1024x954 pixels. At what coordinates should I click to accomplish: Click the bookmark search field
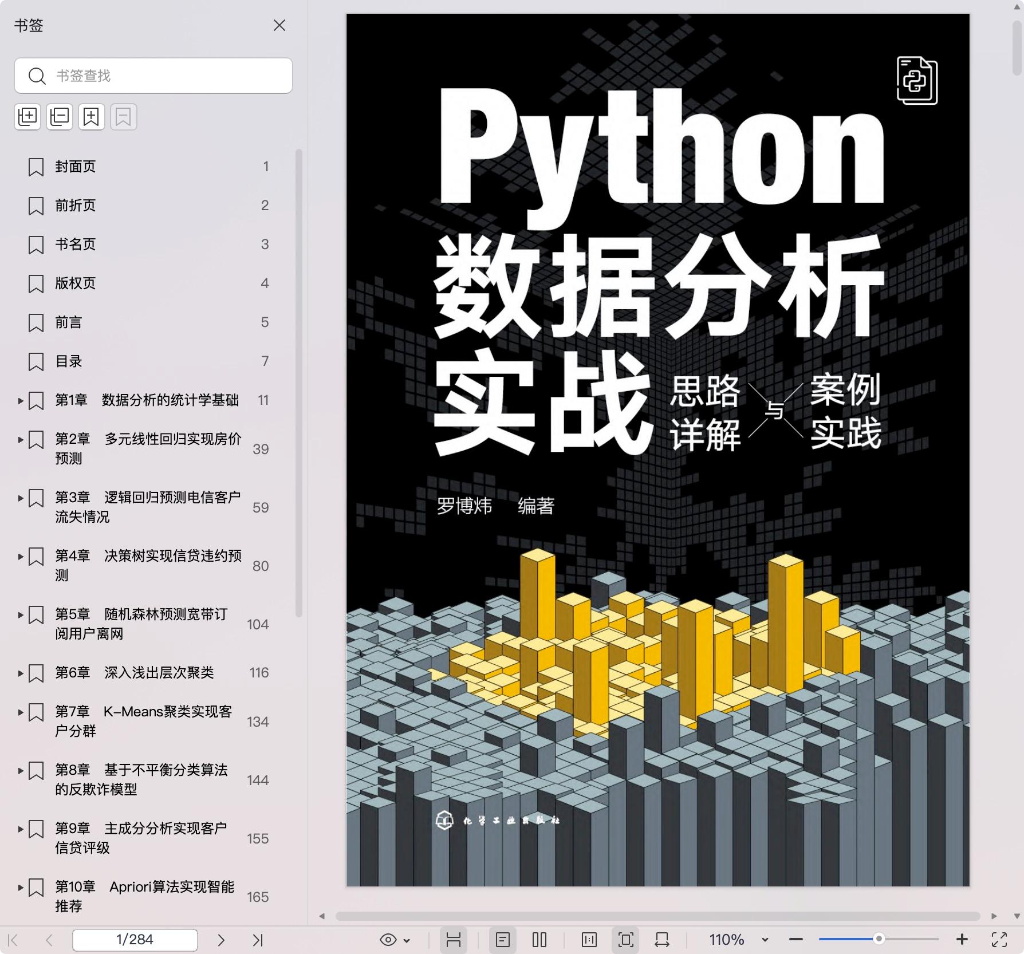(153, 76)
